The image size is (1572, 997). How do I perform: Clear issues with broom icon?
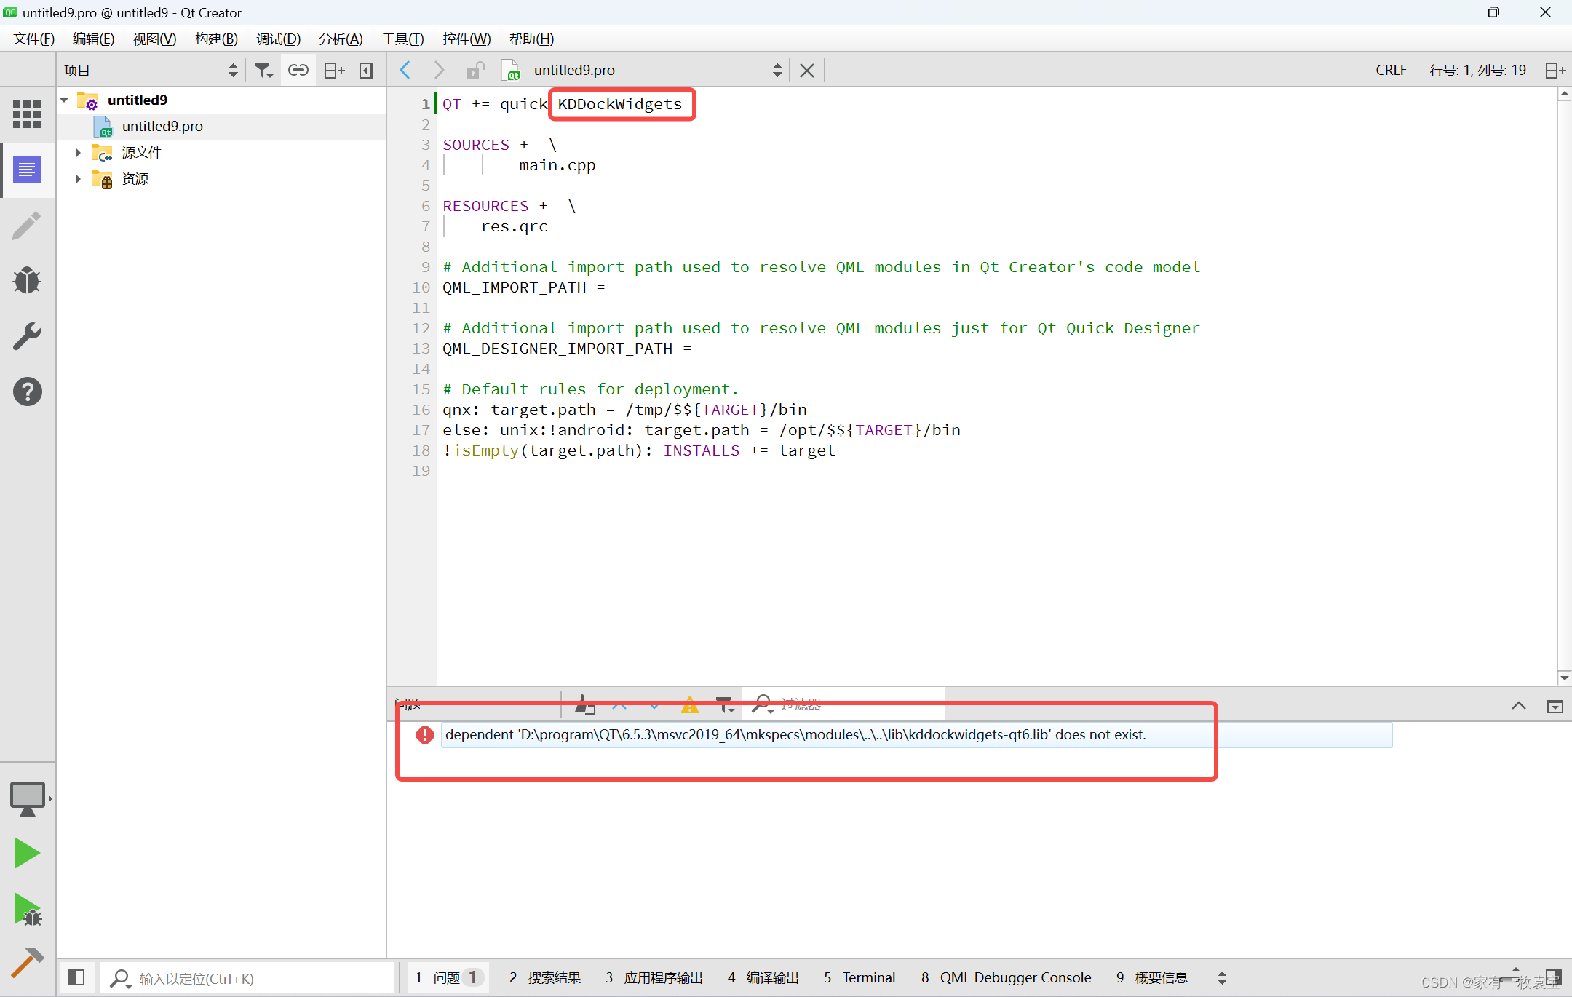coord(584,704)
